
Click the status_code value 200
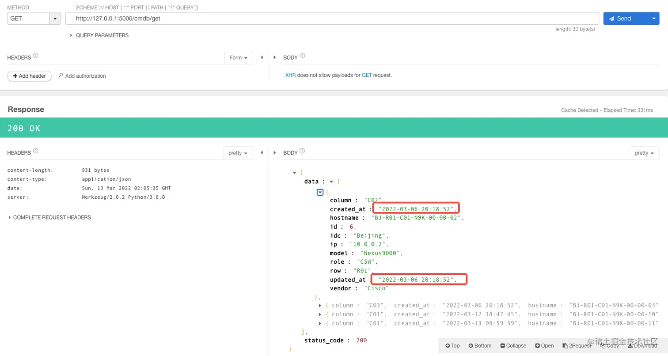(361, 341)
